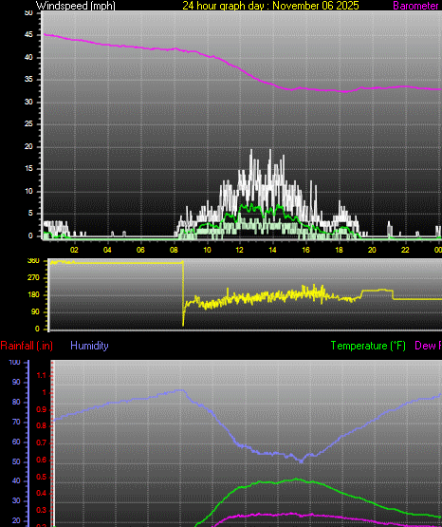
Task: Click the '14' hour tick label
Action: tap(272, 250)
